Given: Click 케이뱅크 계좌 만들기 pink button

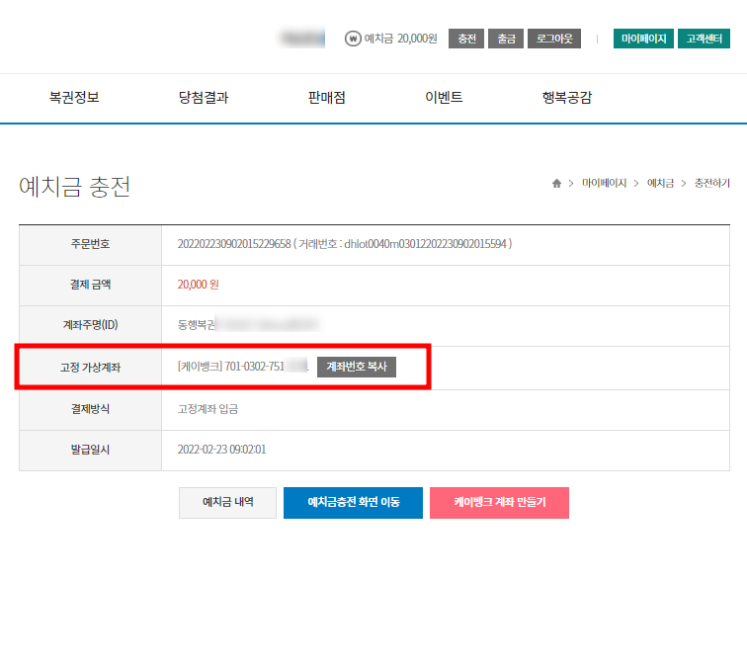Looking at the screenshot, I should (x=499, y=503).
